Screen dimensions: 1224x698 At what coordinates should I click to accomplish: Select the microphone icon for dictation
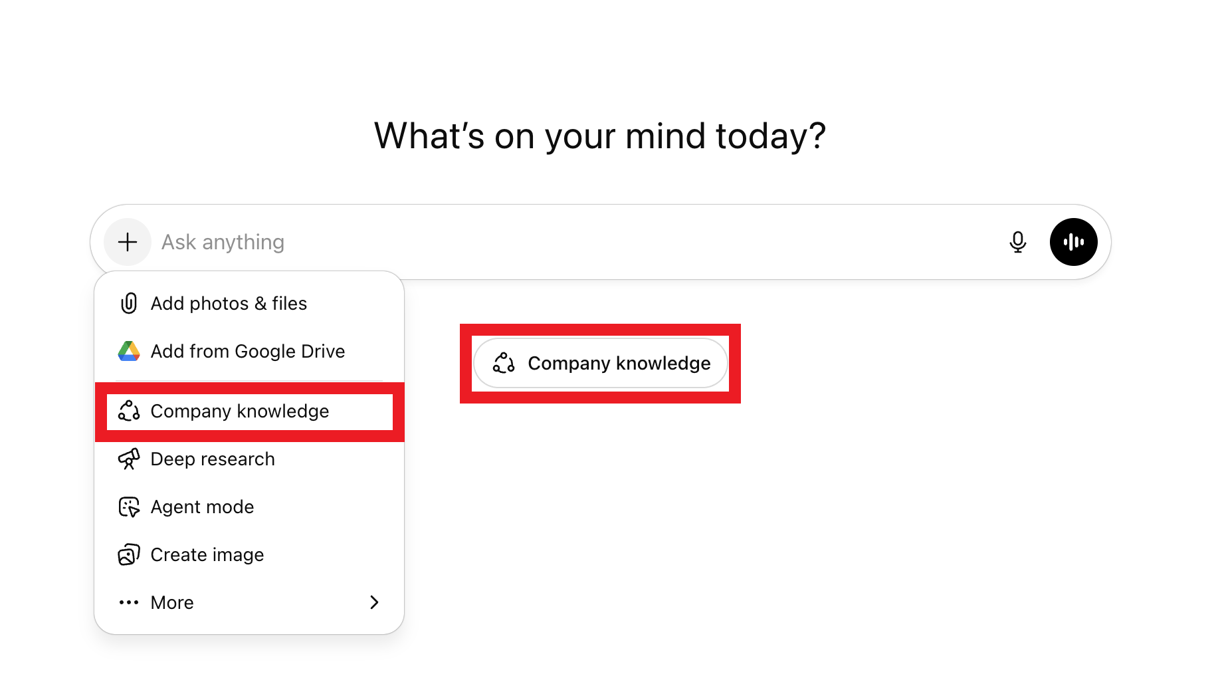pyautogui.click(x=1018, y=241)
